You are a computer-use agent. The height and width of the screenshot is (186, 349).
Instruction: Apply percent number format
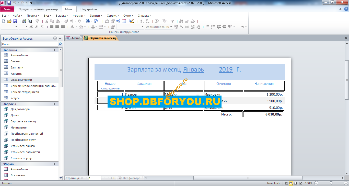tap(181, 27)
